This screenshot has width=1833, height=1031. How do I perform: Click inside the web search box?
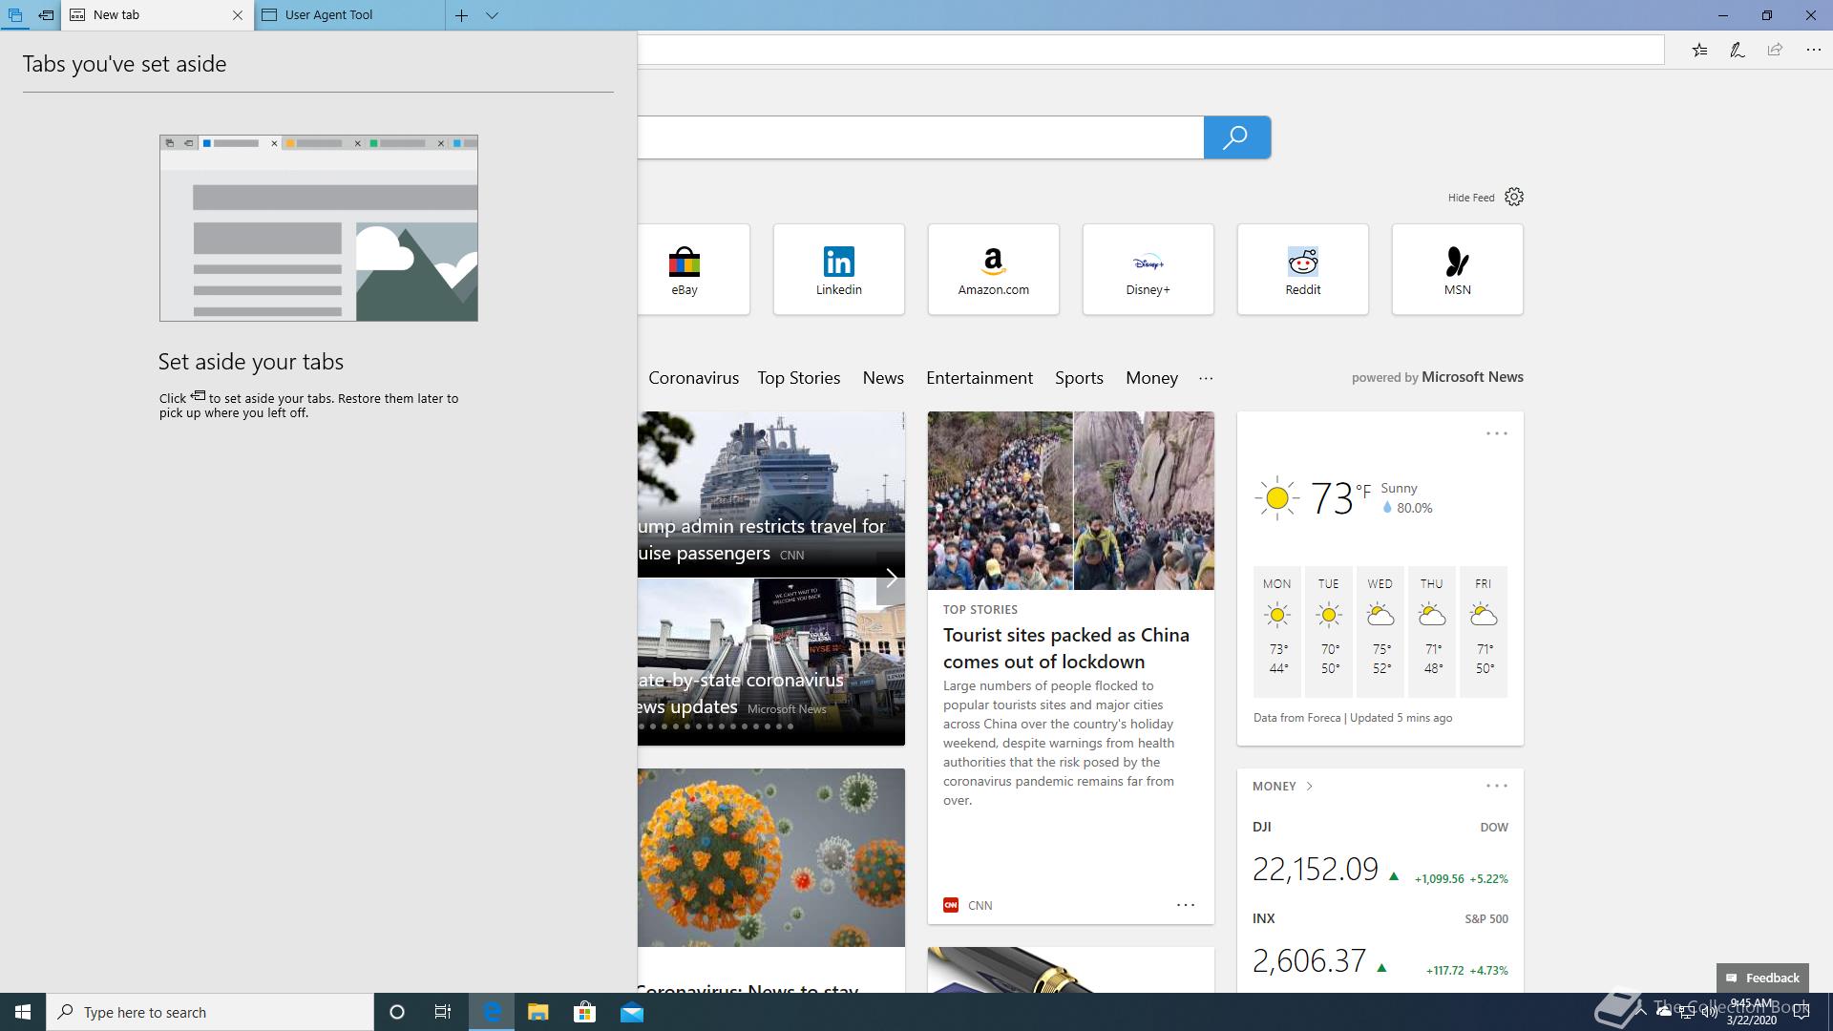click(920, 137)
